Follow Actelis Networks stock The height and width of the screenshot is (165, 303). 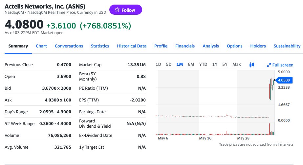point(126,9)
